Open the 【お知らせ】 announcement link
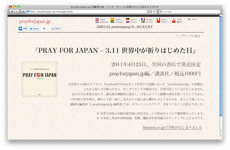The image size is (230, 150). (124, 27)
